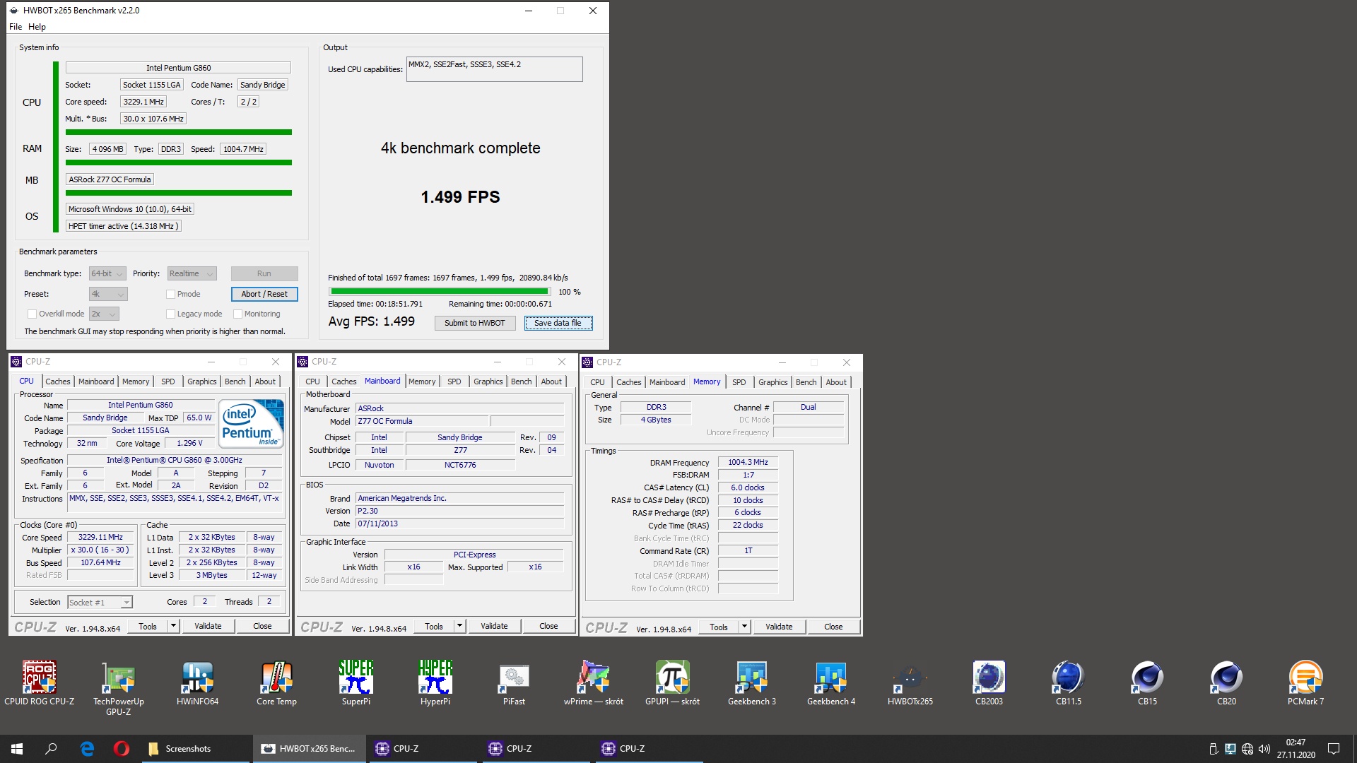1357x763 pixels.
Task: Switch to Caches tab in first CPU-Z
Action: [58, 381]
